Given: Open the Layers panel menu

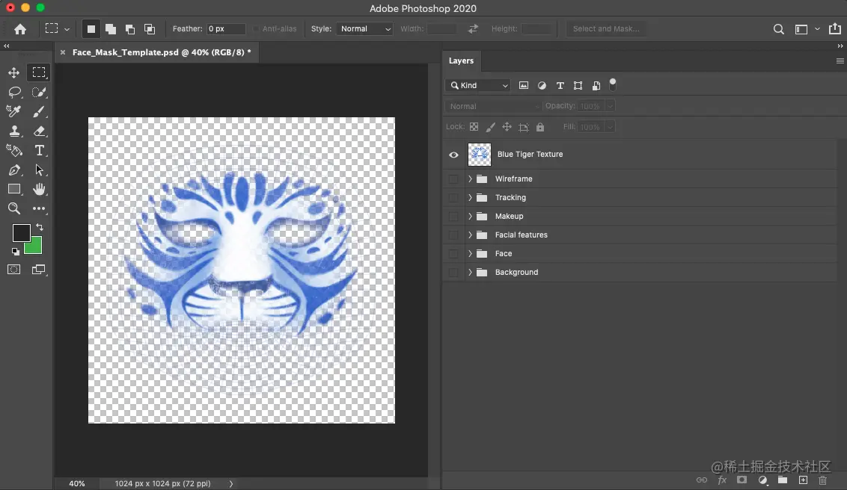Looking at the screenshot, I should click(x=840, y=61).
